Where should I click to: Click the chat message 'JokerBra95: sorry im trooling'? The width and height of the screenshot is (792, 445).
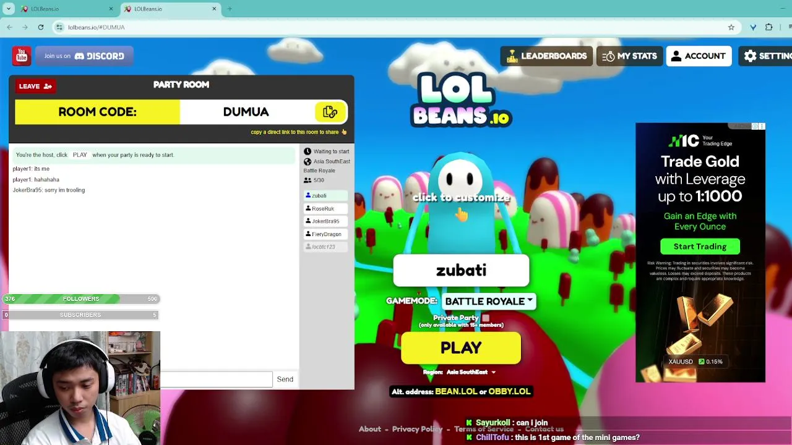49,190
